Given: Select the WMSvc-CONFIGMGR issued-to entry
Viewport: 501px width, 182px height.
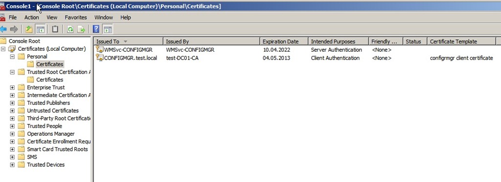Looking at the screenshot, I should 129,50.
